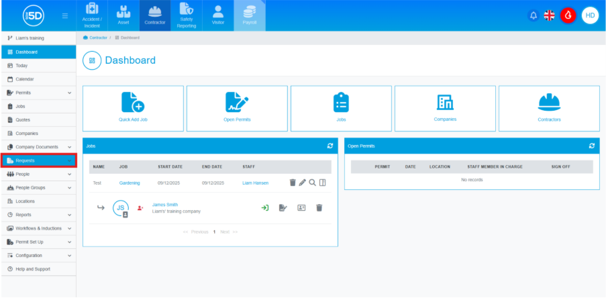The height and width of the screenshot is (298, 606).
Task: Click the Liam Hansen staff link
Action: click(254, 183)
